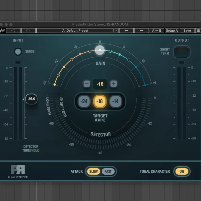Click the gain rider knob at 0
Screen dimensions: 201x201
100,50
